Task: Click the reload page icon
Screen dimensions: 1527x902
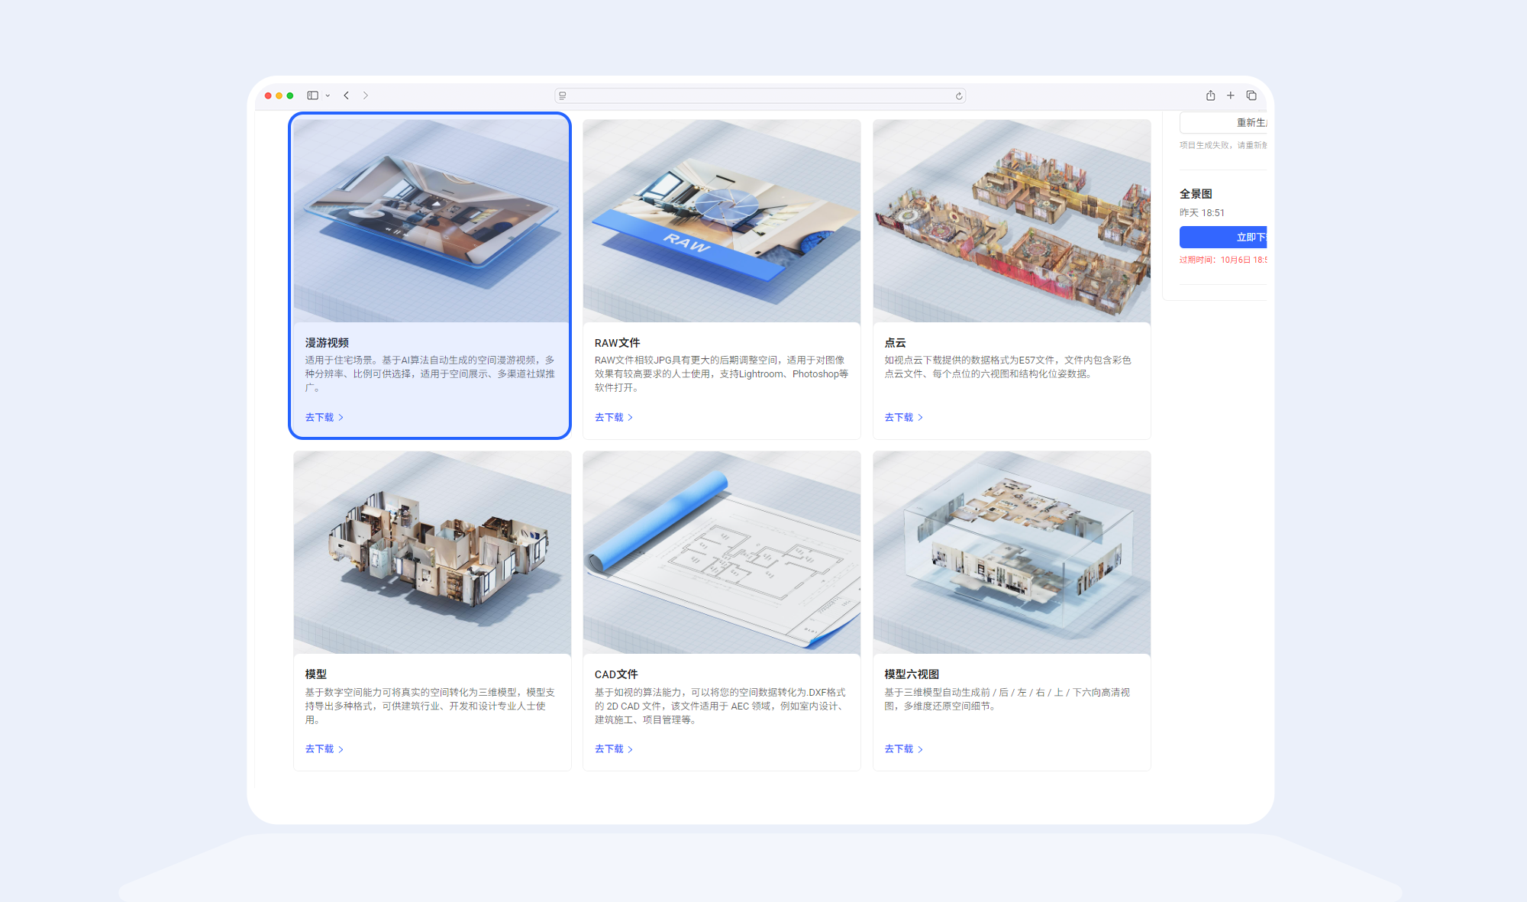Action: [959, 96]
